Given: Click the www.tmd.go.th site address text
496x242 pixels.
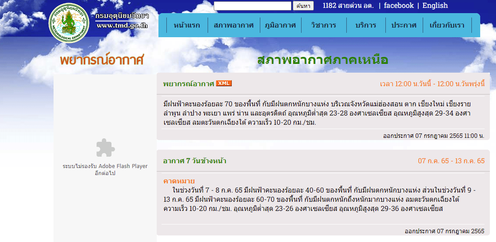Looking at the screenshot, I should coord(122,25).
